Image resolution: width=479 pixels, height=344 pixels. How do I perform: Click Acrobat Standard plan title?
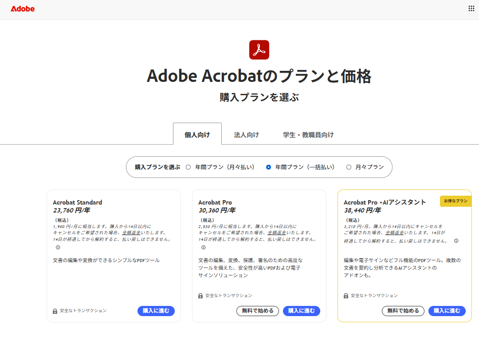(77, 202)
